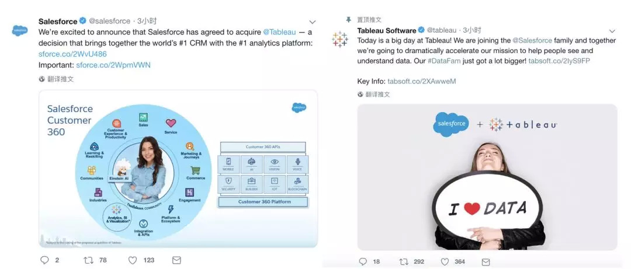
Task: Follow the sforce.co/2WpmVWN Important link
Action: tap(113, 65)
